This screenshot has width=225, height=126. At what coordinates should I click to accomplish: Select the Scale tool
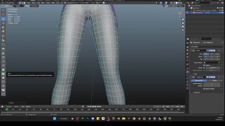3,27
